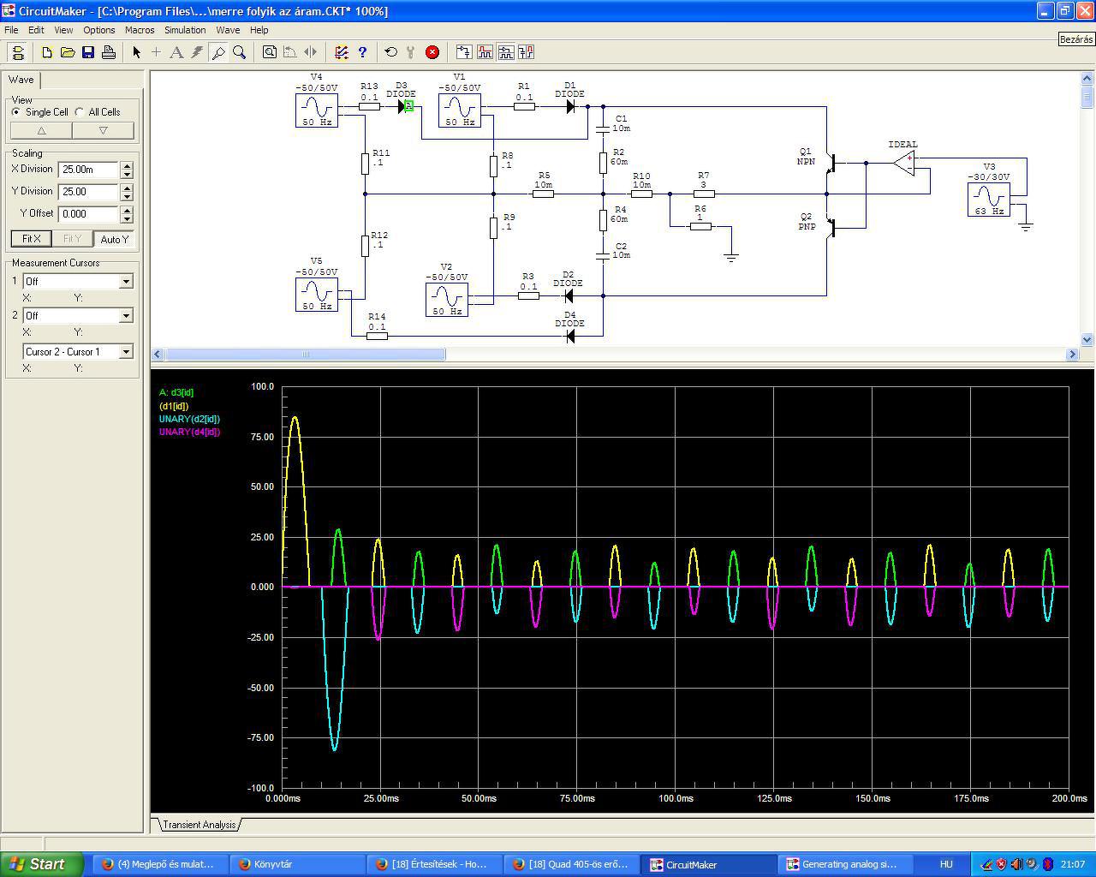Select the text 'A' tool
Viewport: 1096px width, 877px height.
coord(176,52)
